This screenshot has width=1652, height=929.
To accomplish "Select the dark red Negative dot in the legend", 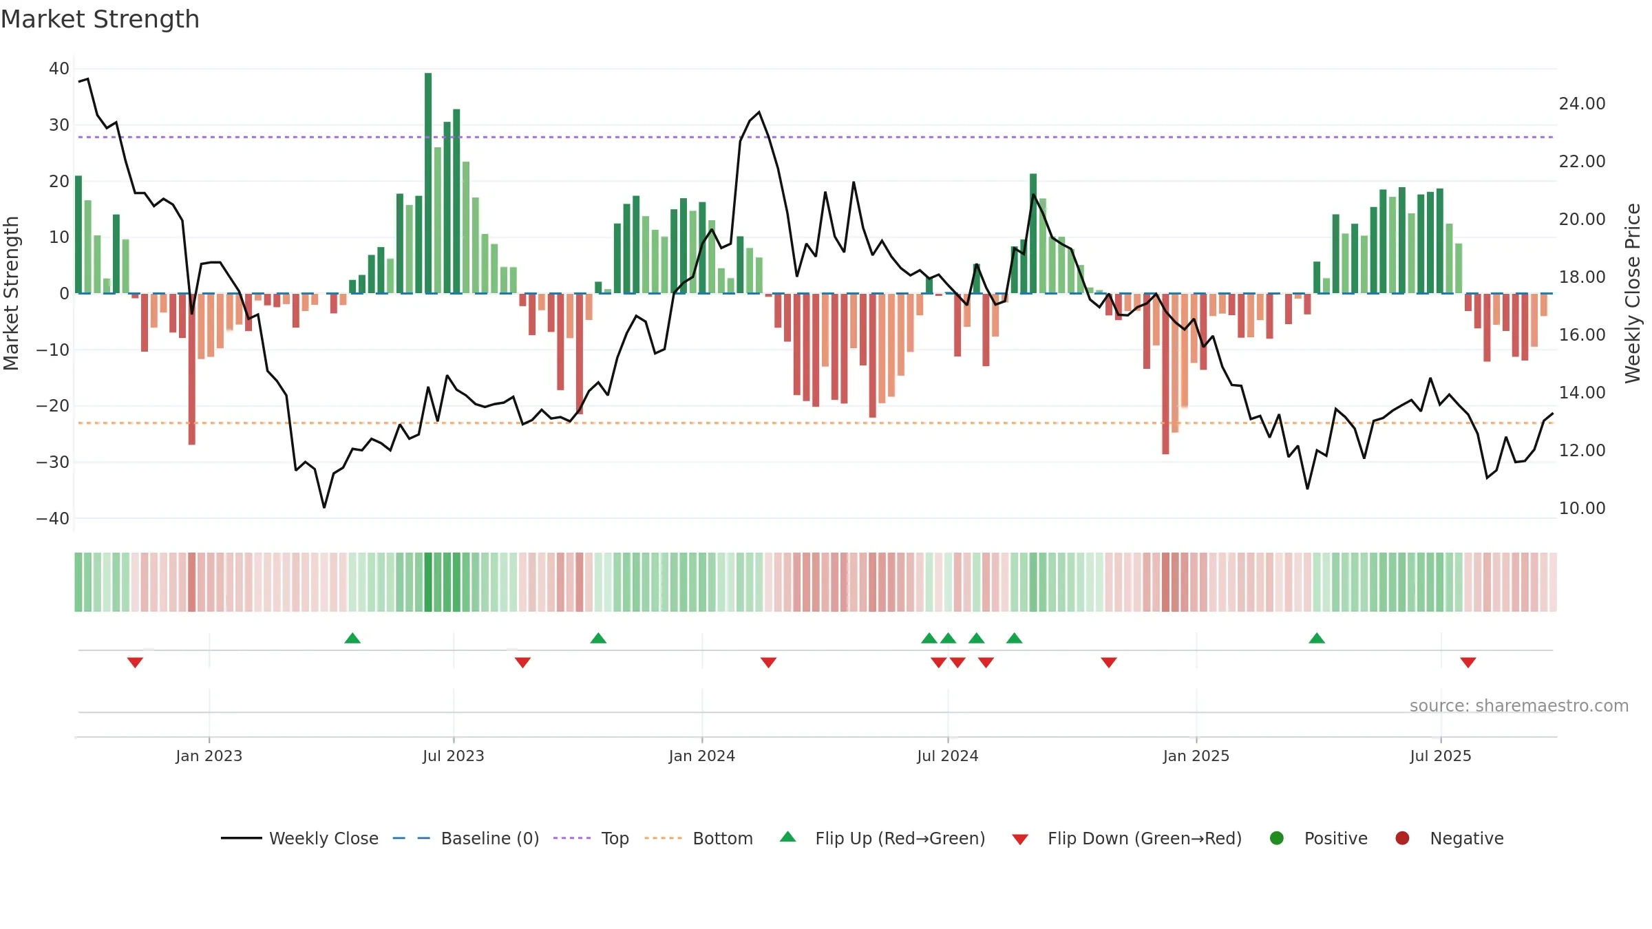I will pos(1402,838).
